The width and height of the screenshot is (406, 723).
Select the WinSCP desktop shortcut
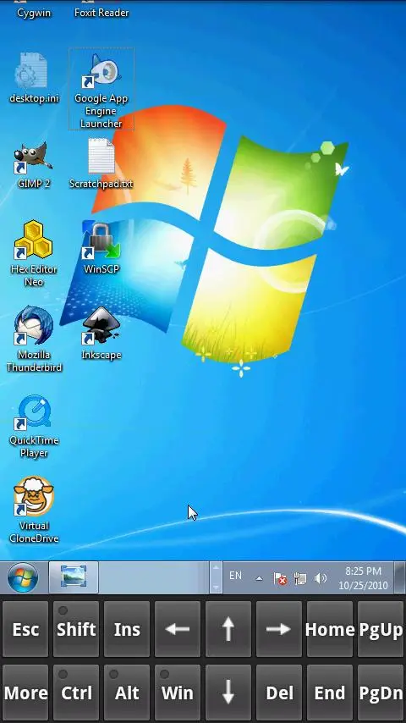[x=101, y=248]
